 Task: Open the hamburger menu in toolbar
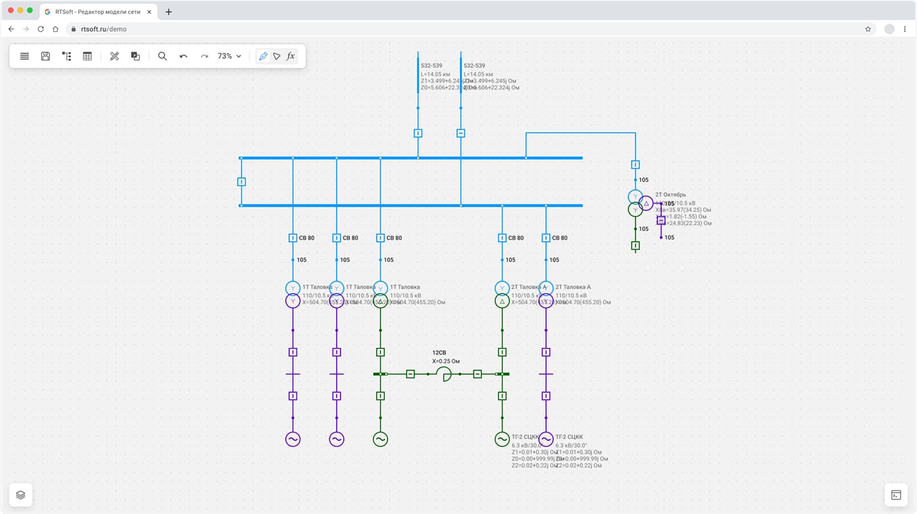[x=24, y=57]
